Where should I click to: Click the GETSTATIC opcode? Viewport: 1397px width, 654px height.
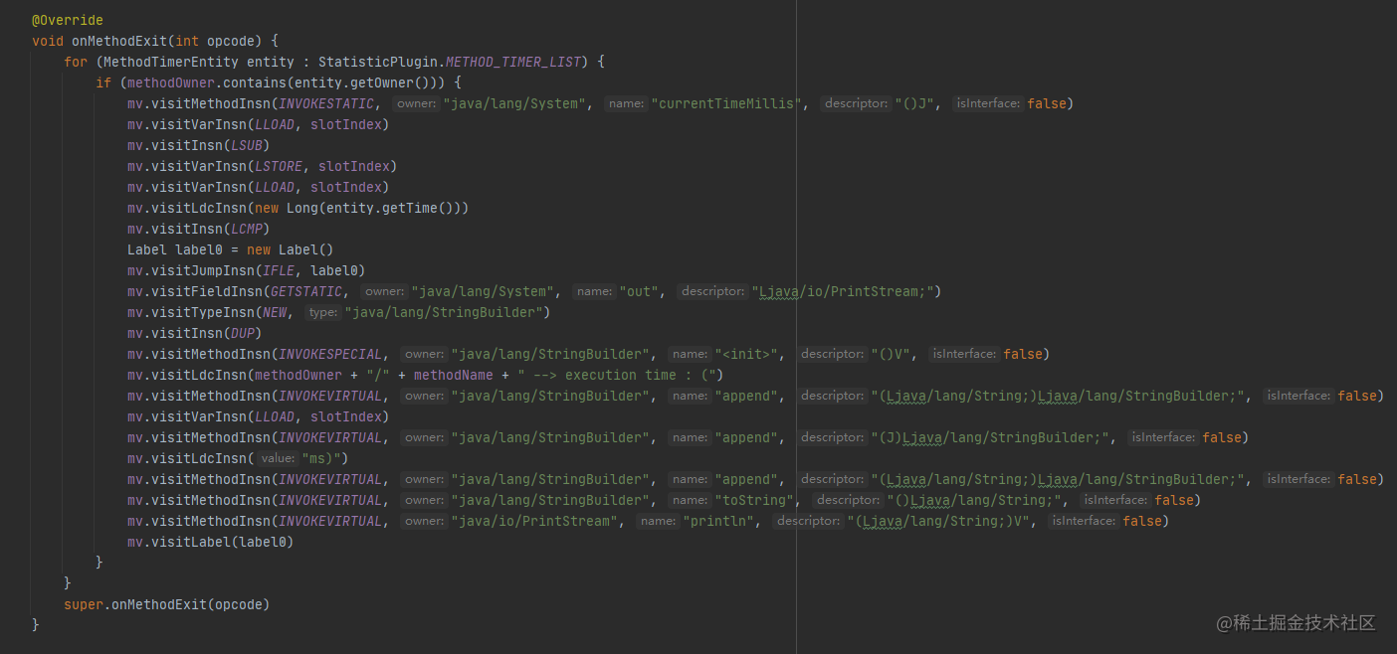coord(306,291)
